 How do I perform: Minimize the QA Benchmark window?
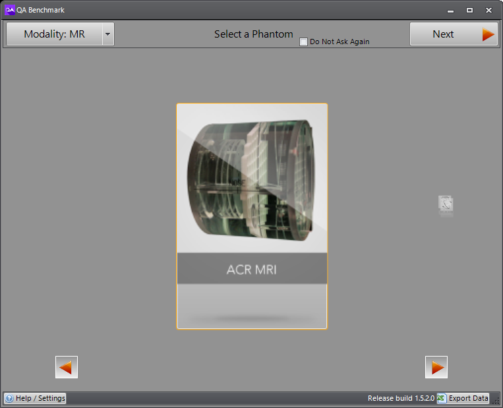[x=450, y=11]
